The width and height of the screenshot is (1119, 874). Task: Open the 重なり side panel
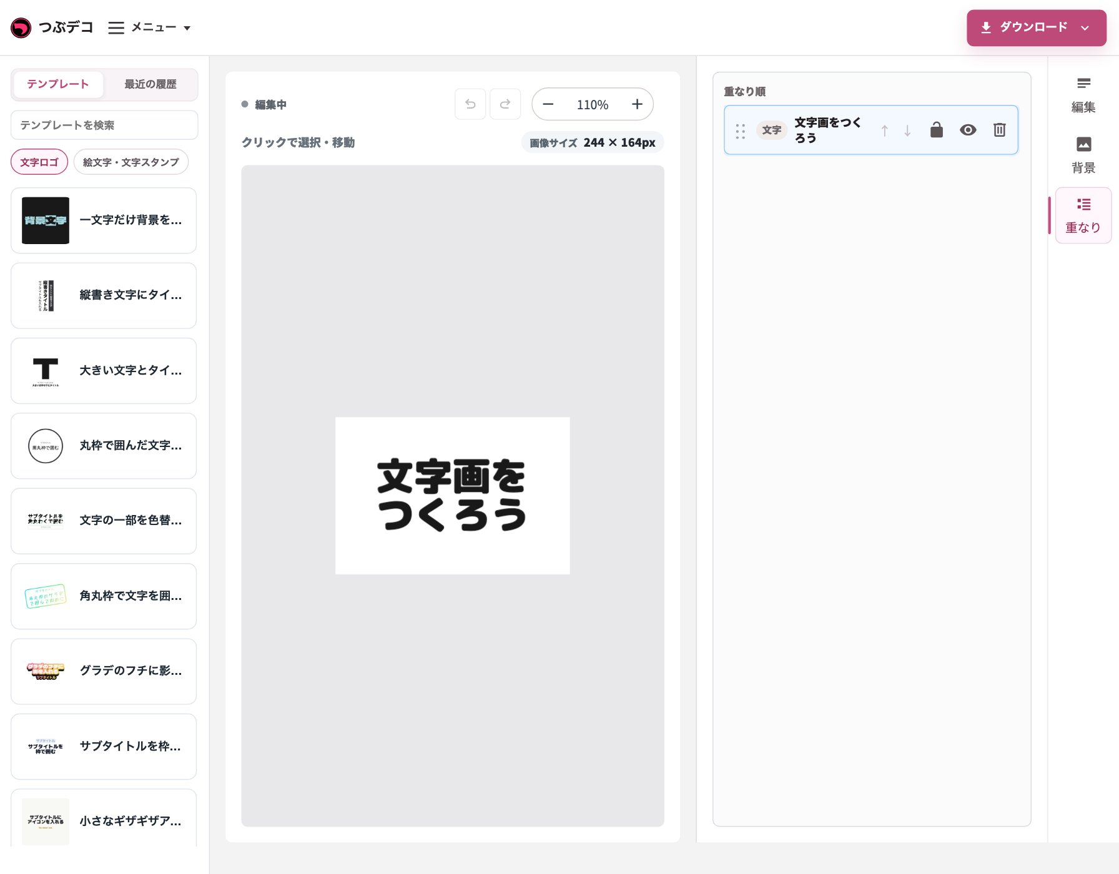click(1083, 215)
